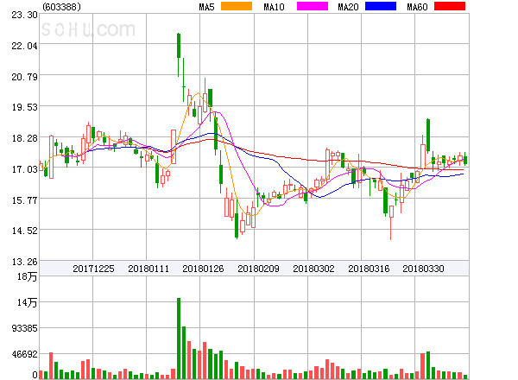Screen dimensions: 518x380
Task: Click the red MA60 legend swatch
Action: click(450, 6)
